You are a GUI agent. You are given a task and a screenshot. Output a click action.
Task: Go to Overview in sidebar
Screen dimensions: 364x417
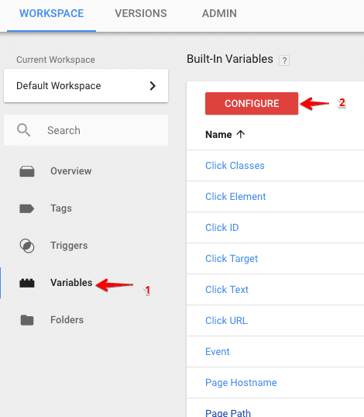(x=71, y=171)
